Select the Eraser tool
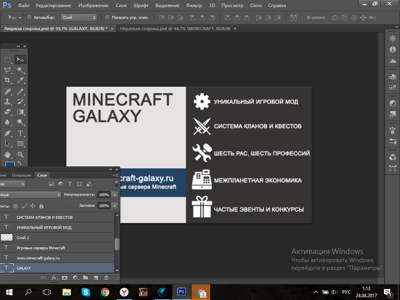The image size is (400, 300). (x=7, y=112)
